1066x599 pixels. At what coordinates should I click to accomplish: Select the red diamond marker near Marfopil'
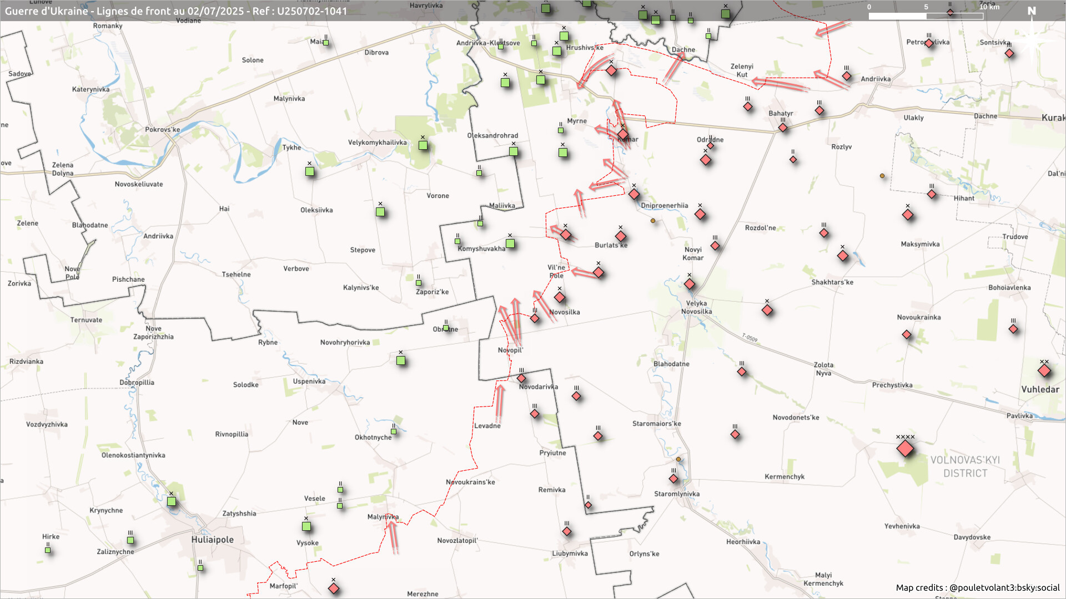(x=334, y=588)
